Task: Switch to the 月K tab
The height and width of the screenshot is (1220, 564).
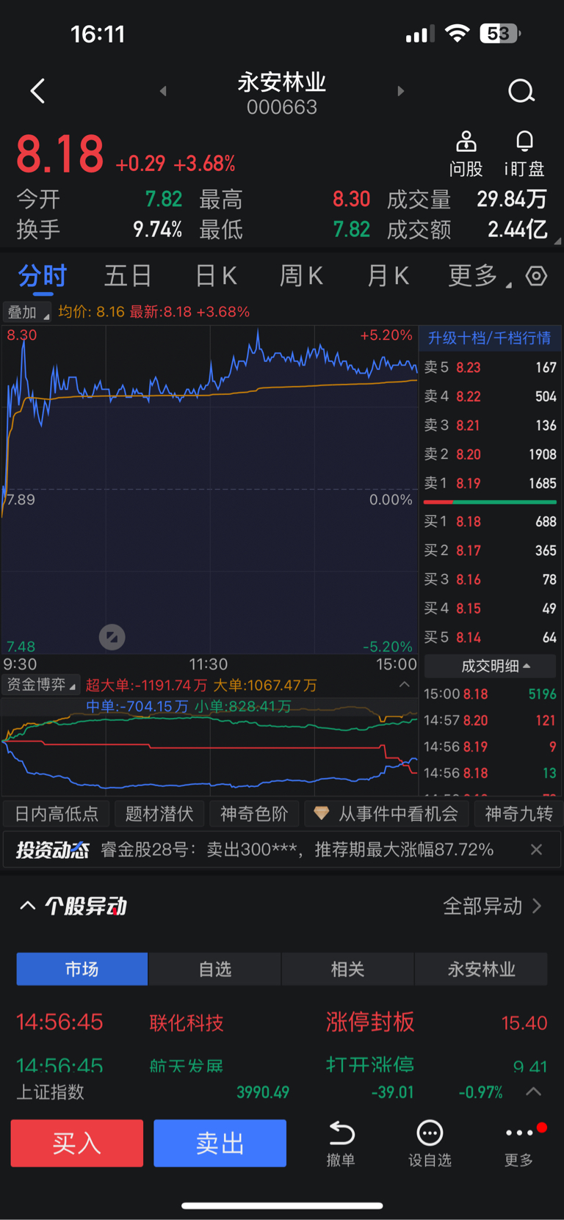Action: (388, 276)
